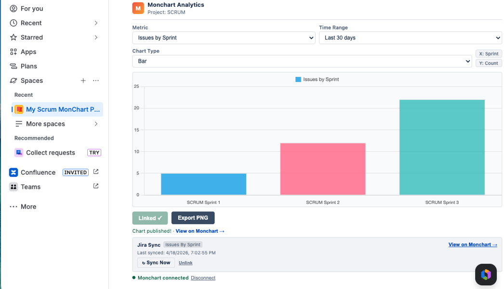Image resolution: width=504 pixels, height=289 pixels.
Task: Open My Scrum MonChart project space
Action: pos(57,109)
